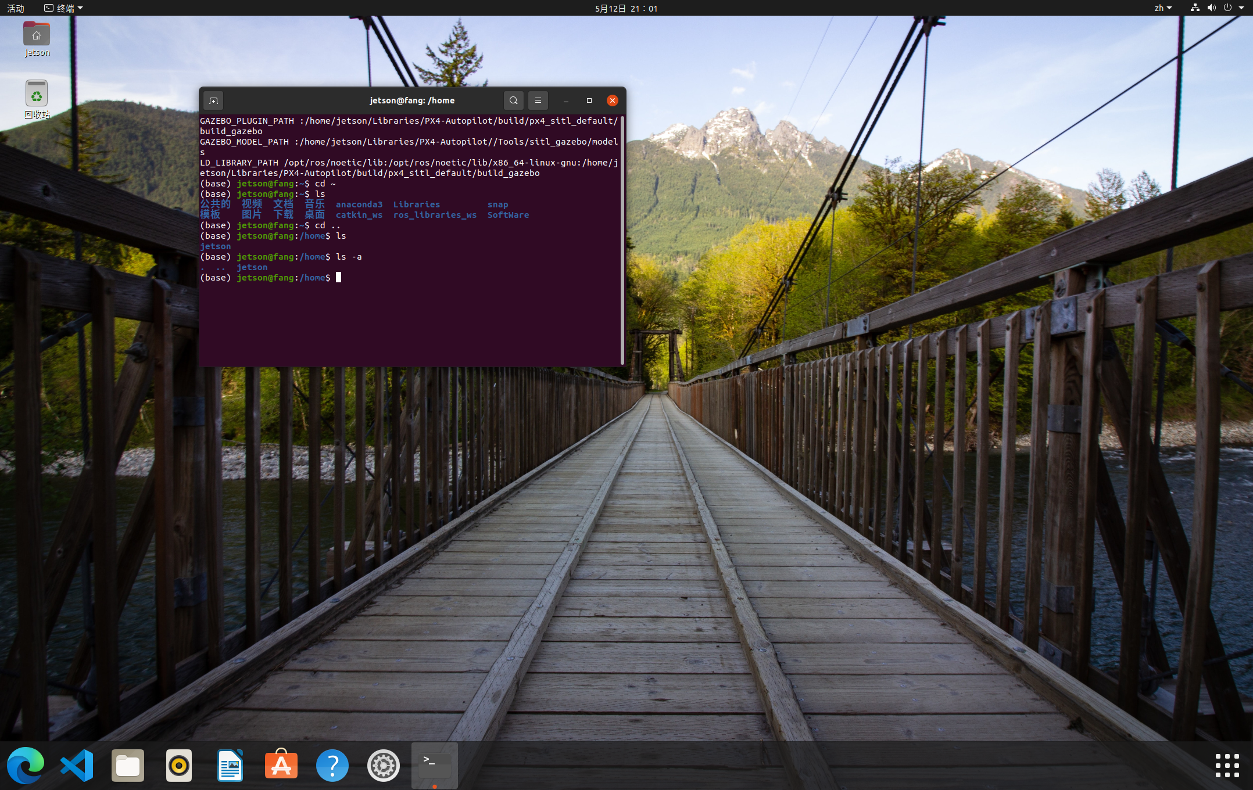Open the 终端 app menu in top bar

63,8
